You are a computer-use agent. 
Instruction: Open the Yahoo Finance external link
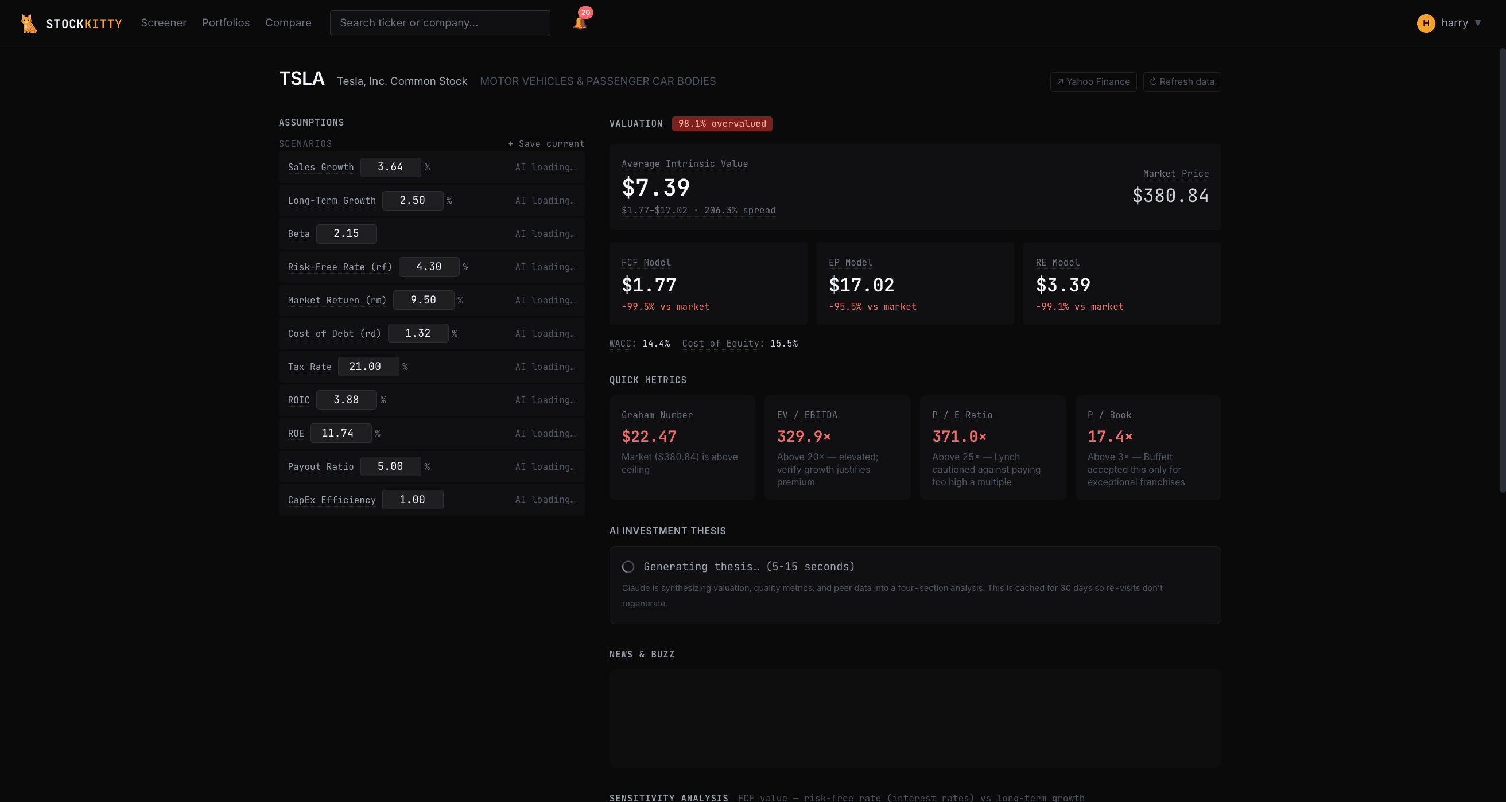pos(1093,82)
